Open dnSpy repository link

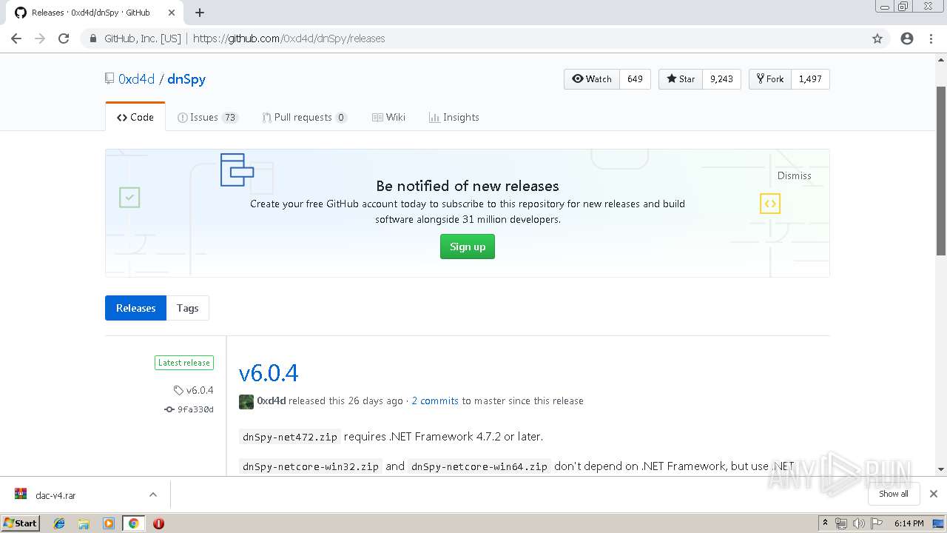[x=186, y=79]
